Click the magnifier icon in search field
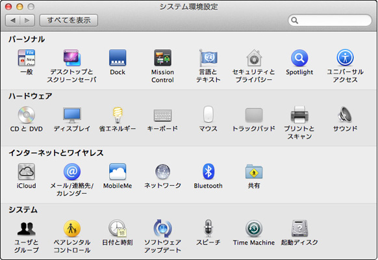This screenshot has width=378, height=260. 295,21
